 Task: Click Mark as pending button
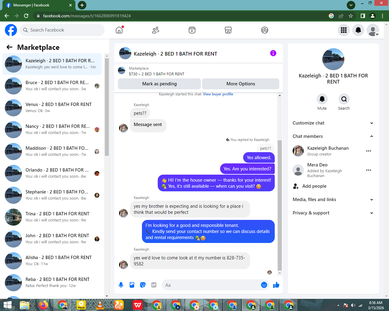tap(159, 84)
